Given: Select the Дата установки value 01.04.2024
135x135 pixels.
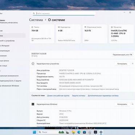Looking at the screenshot, I should [x=64, y=117].
